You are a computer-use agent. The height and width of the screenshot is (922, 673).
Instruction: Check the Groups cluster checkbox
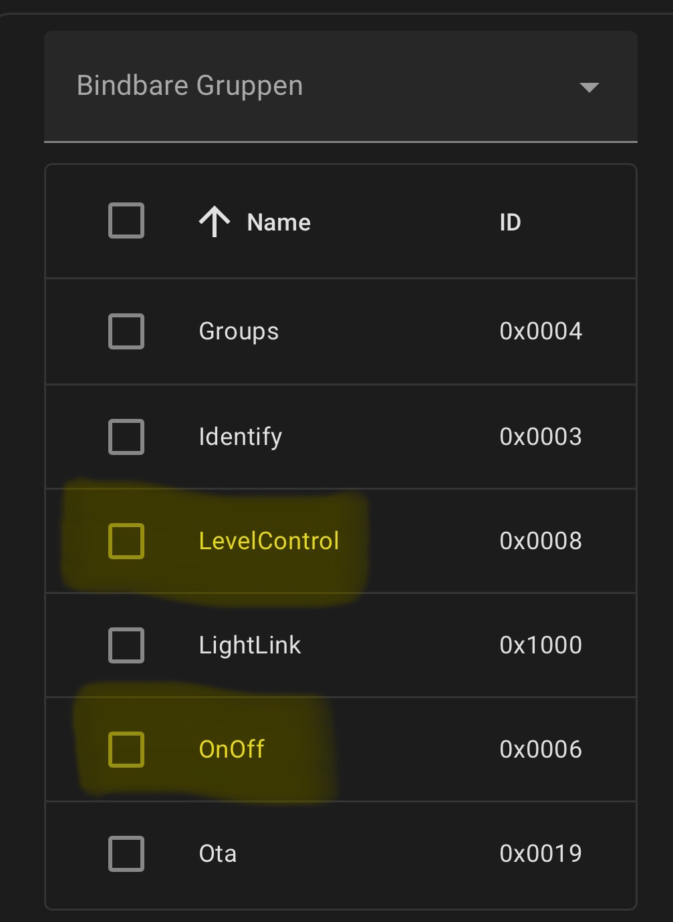[126, 331]
